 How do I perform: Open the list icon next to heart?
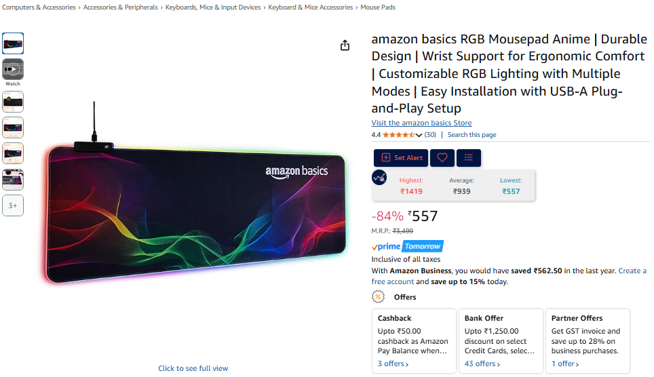click(468, 157)
